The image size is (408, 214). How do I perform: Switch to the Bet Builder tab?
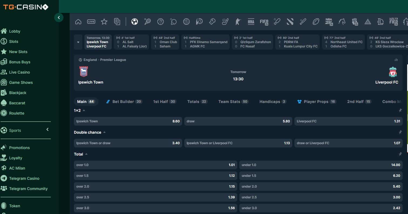click(x=124, y=102)
